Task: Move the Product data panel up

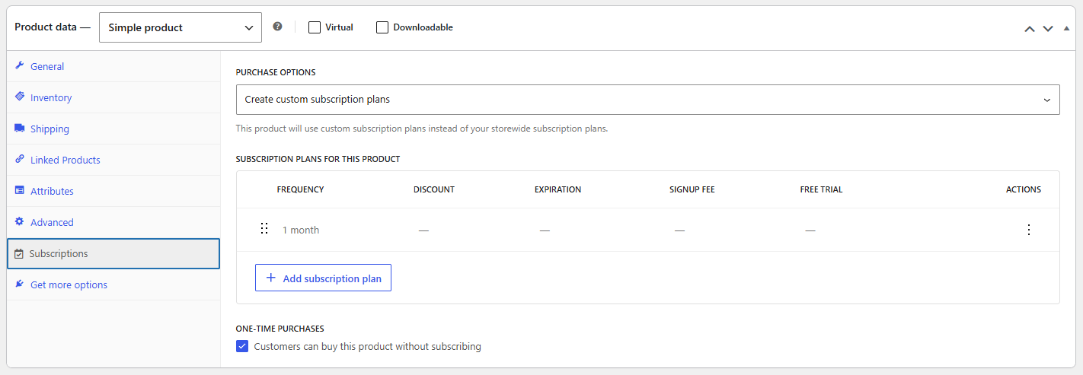Action: click(1030, 28)
